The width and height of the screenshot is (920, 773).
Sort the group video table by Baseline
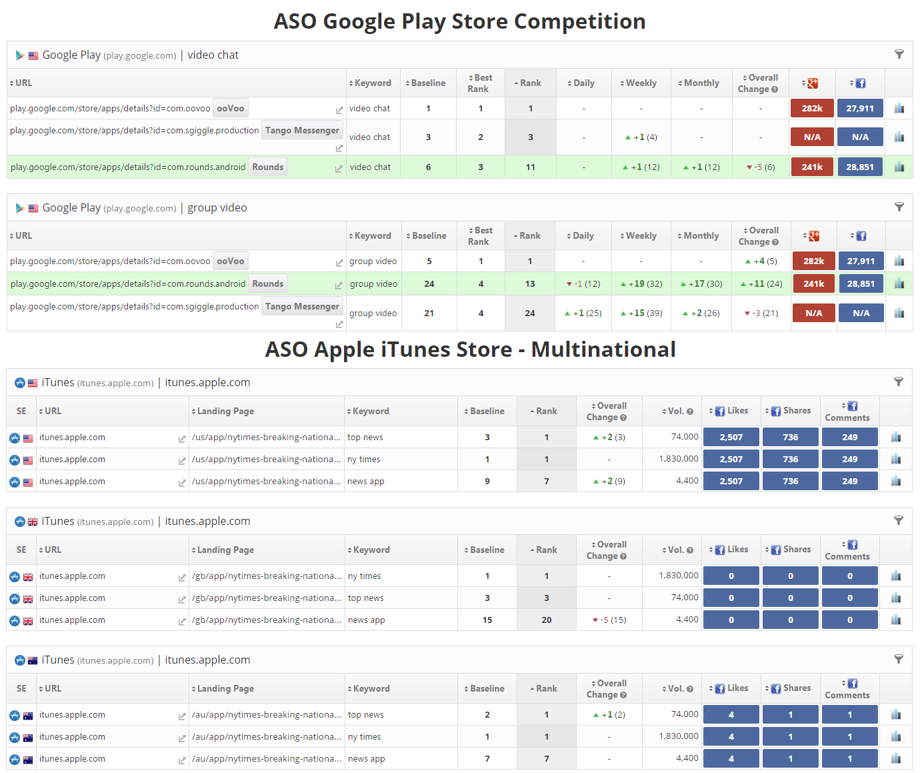(x=427, y=236)
